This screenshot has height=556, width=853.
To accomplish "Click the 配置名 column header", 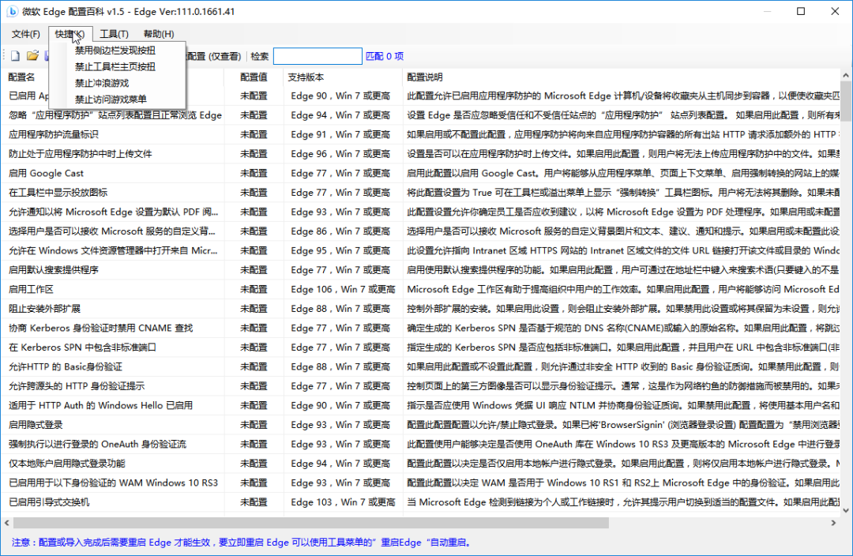I will tap(113, 77).
